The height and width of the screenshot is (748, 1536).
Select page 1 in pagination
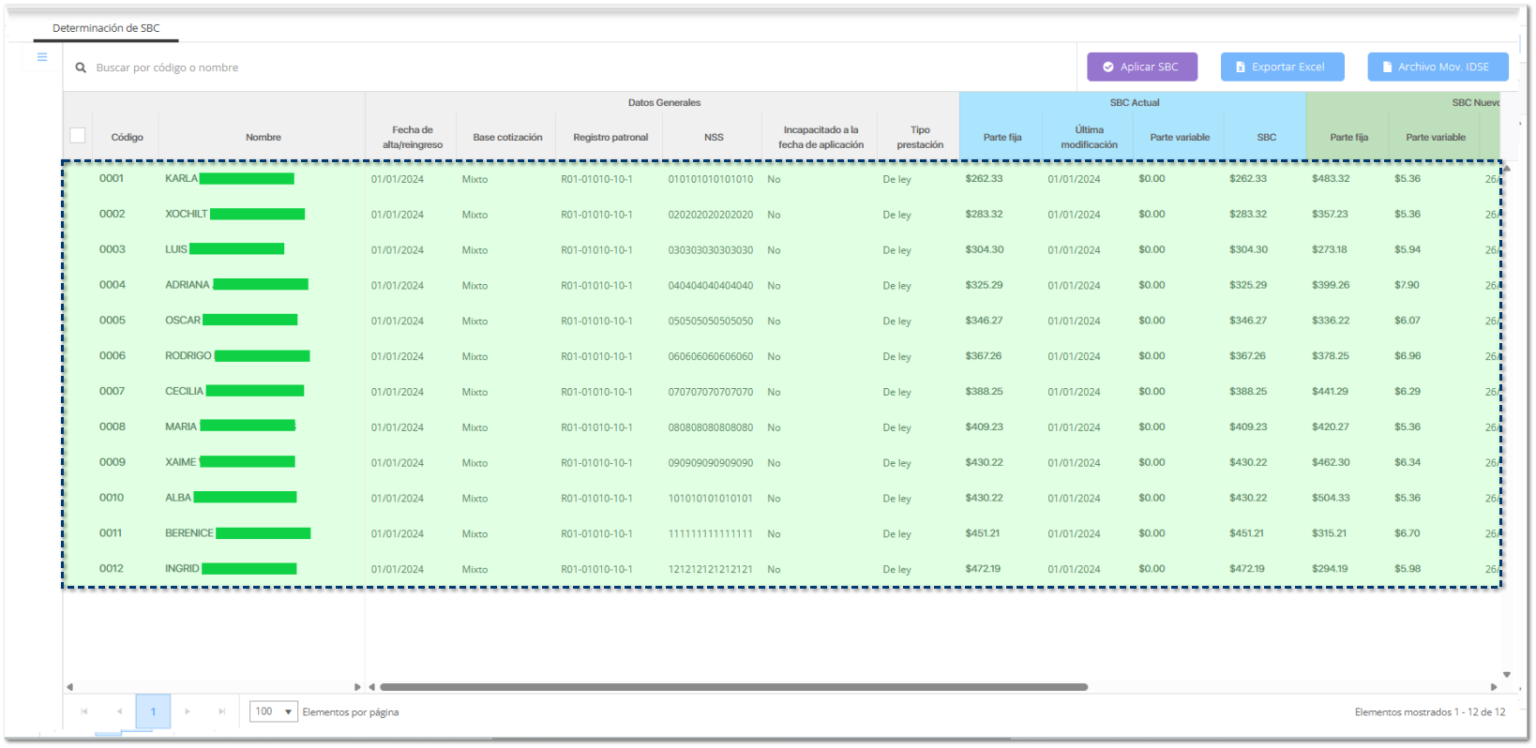(x=153, y=711)
